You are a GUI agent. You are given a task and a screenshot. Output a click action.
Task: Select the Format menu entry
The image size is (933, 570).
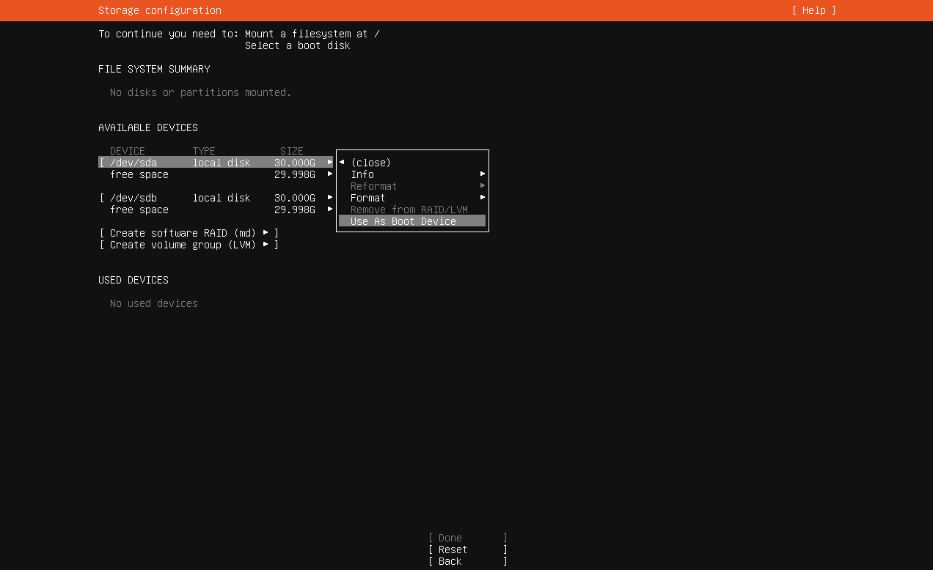(368, 198)
